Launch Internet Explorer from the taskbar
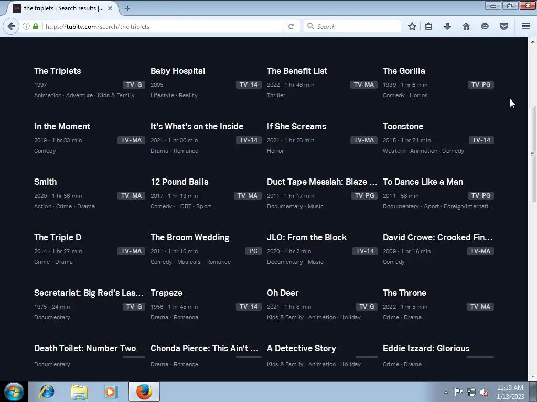The image size is (537, 402). pyautogui.click(x=47, y=392)
